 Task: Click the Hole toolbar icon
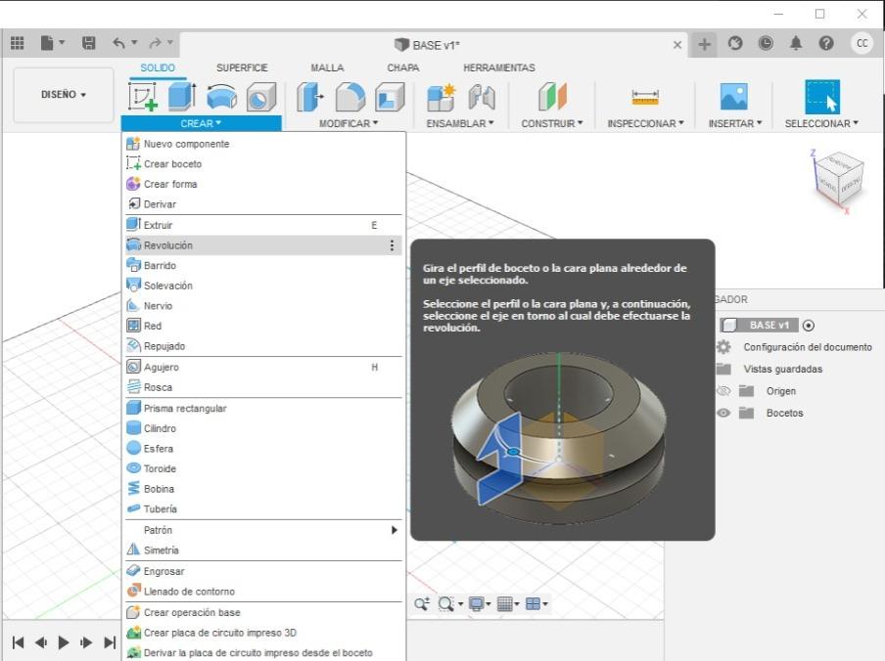coord(261,97)
